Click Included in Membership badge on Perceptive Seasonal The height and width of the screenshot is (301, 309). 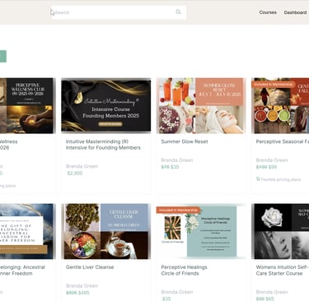click(273, 84)
